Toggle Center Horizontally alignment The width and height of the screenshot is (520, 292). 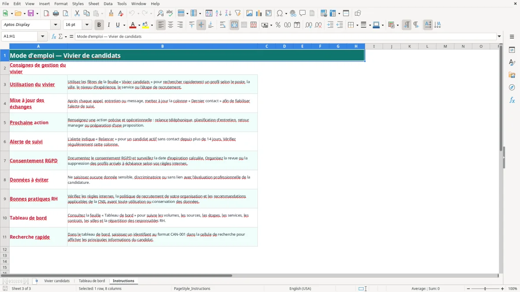(171, 25)
